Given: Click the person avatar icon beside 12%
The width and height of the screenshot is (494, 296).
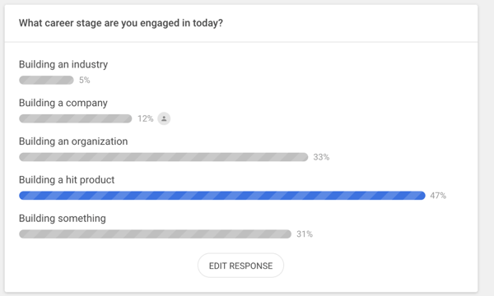Looking at the screenshot, I should pyautogui.click(x=164, y=118).
